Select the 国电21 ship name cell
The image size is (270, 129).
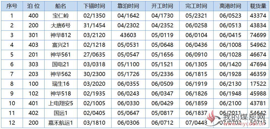point(60,64)
